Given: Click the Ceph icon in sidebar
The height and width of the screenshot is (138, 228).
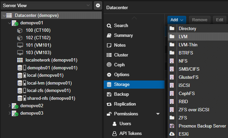Looking at the screenshot, I should tap(109, 65).
